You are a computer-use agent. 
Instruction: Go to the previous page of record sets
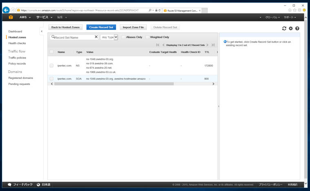163,45
